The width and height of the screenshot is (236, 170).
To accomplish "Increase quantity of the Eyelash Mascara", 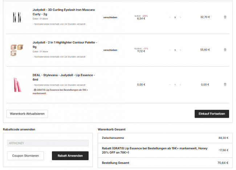I will coord(180,17).
